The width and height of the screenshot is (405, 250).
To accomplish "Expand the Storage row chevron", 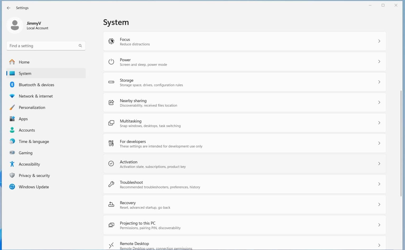I will click(379, 82).
